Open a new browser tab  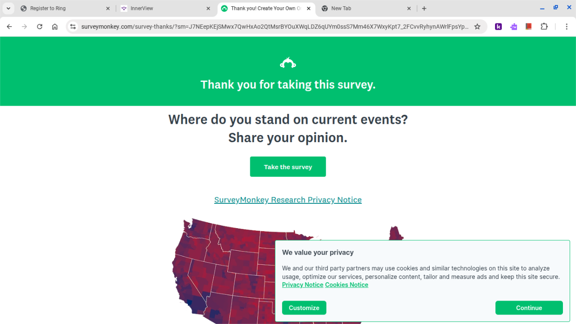click(424, 8)
